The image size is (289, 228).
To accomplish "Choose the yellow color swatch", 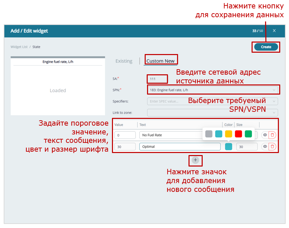I will click(x=229, y=134).
